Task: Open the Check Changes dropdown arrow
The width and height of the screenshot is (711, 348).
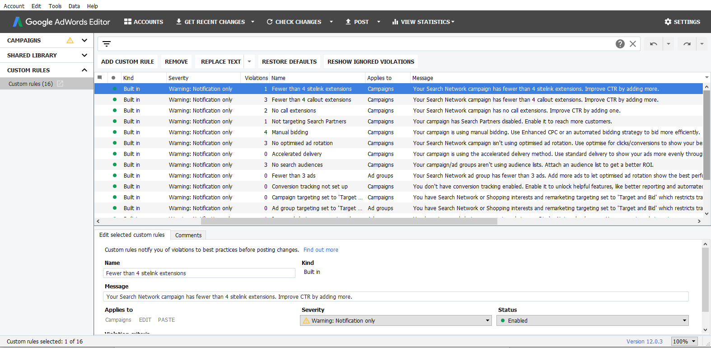Action: (x=331, y=22)
